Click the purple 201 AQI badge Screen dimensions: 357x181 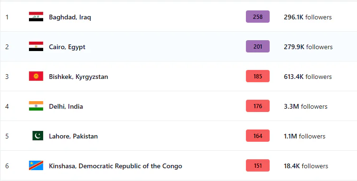pos(258,46)
